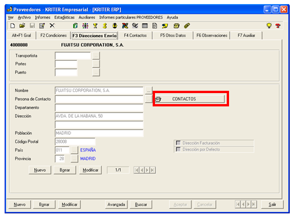Switch to the Alt+F1 Gral tab
Screen dimensions: 299x218
(x=21, y=35)
